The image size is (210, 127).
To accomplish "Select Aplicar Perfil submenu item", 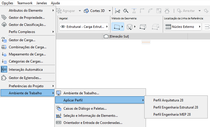I will [x=100, y=100].
